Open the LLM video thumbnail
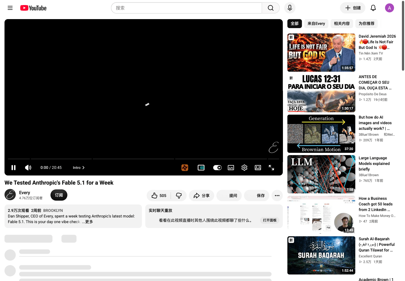This screenshot has width=405, height=281. click(321, 174)
